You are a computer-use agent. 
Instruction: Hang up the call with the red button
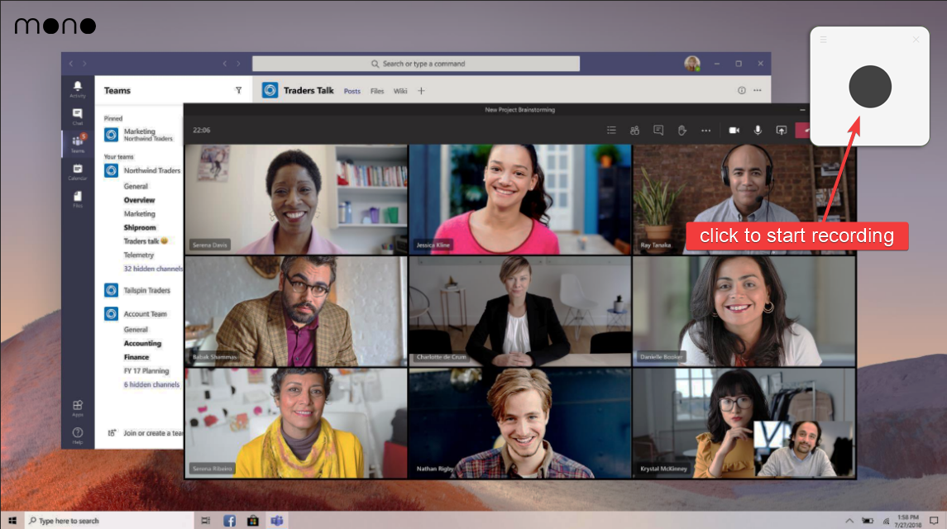(802, 130)
